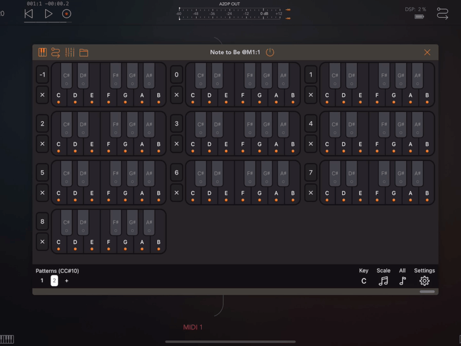
Task: Remove keyboard block 8 with its × button
Action: (42, 242)
